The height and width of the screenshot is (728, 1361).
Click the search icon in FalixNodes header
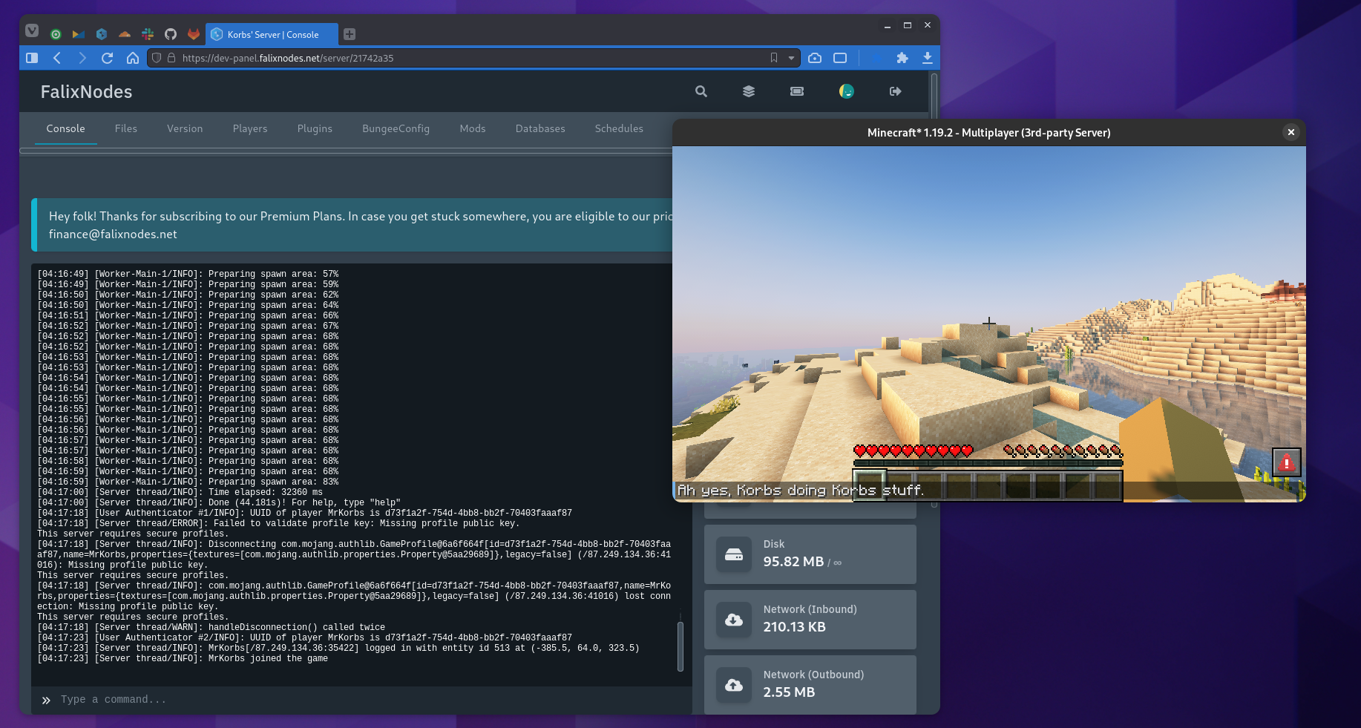701,91
